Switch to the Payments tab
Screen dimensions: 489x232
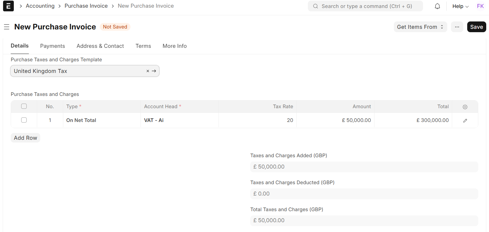52,46
